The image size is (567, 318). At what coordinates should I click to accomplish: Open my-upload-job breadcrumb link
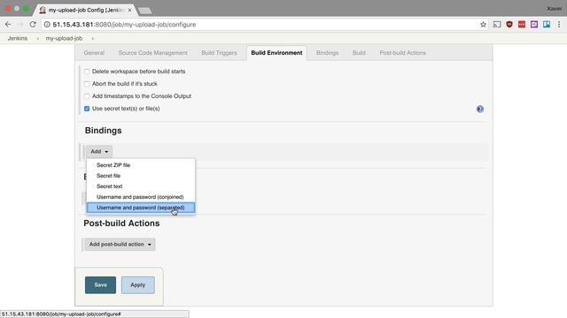64,38
